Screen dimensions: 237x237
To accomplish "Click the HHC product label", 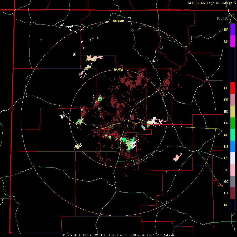I will pyautogui.click(x=231, y=16).
